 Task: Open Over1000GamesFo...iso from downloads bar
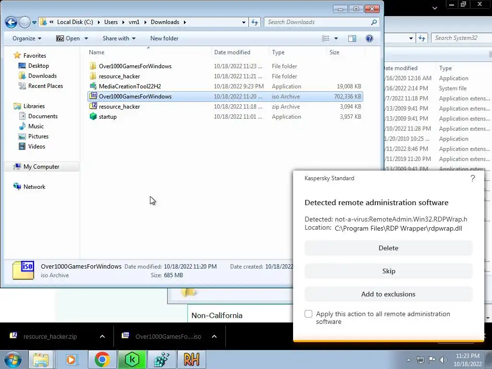pyautogui.click(x=168, y=336)
